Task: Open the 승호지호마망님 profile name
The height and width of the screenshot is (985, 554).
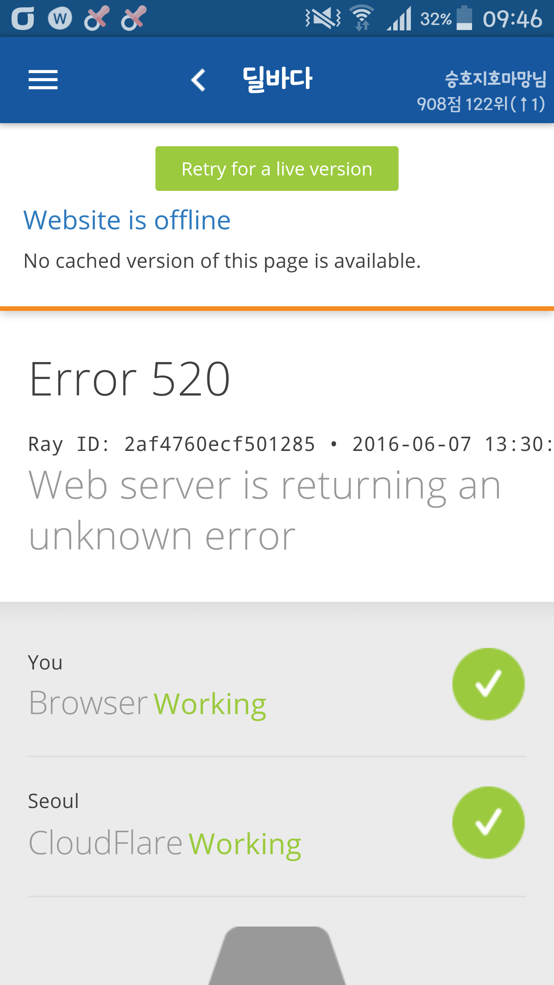Action: (x=495, y=79)
